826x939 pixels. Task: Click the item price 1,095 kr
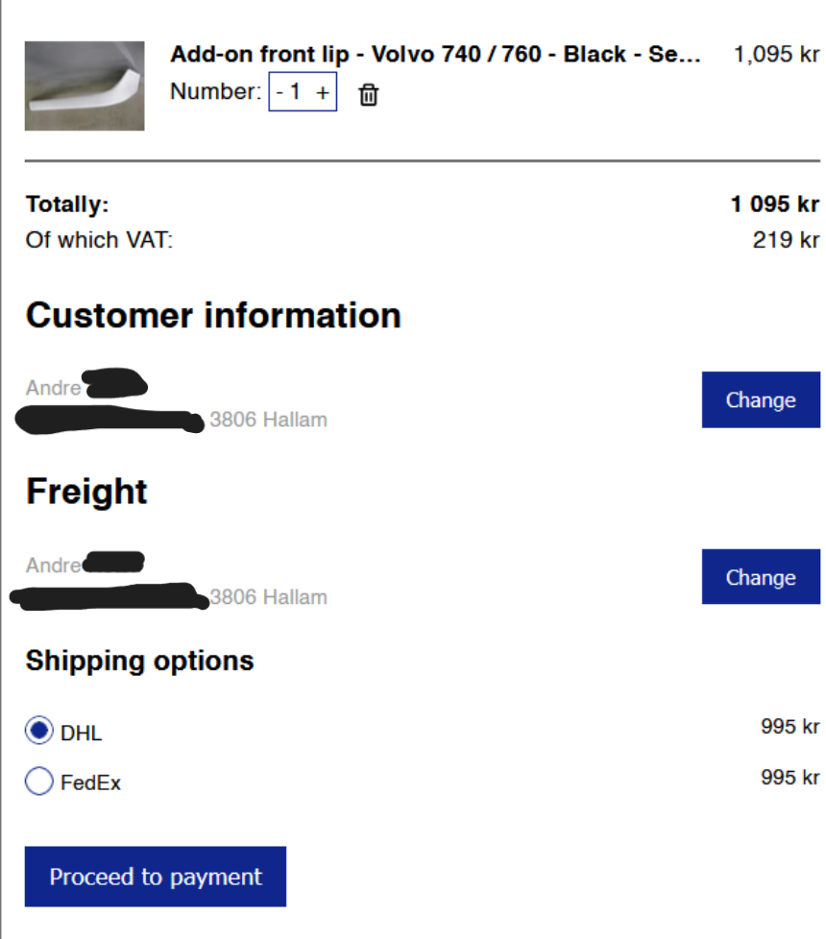(776, 55)
